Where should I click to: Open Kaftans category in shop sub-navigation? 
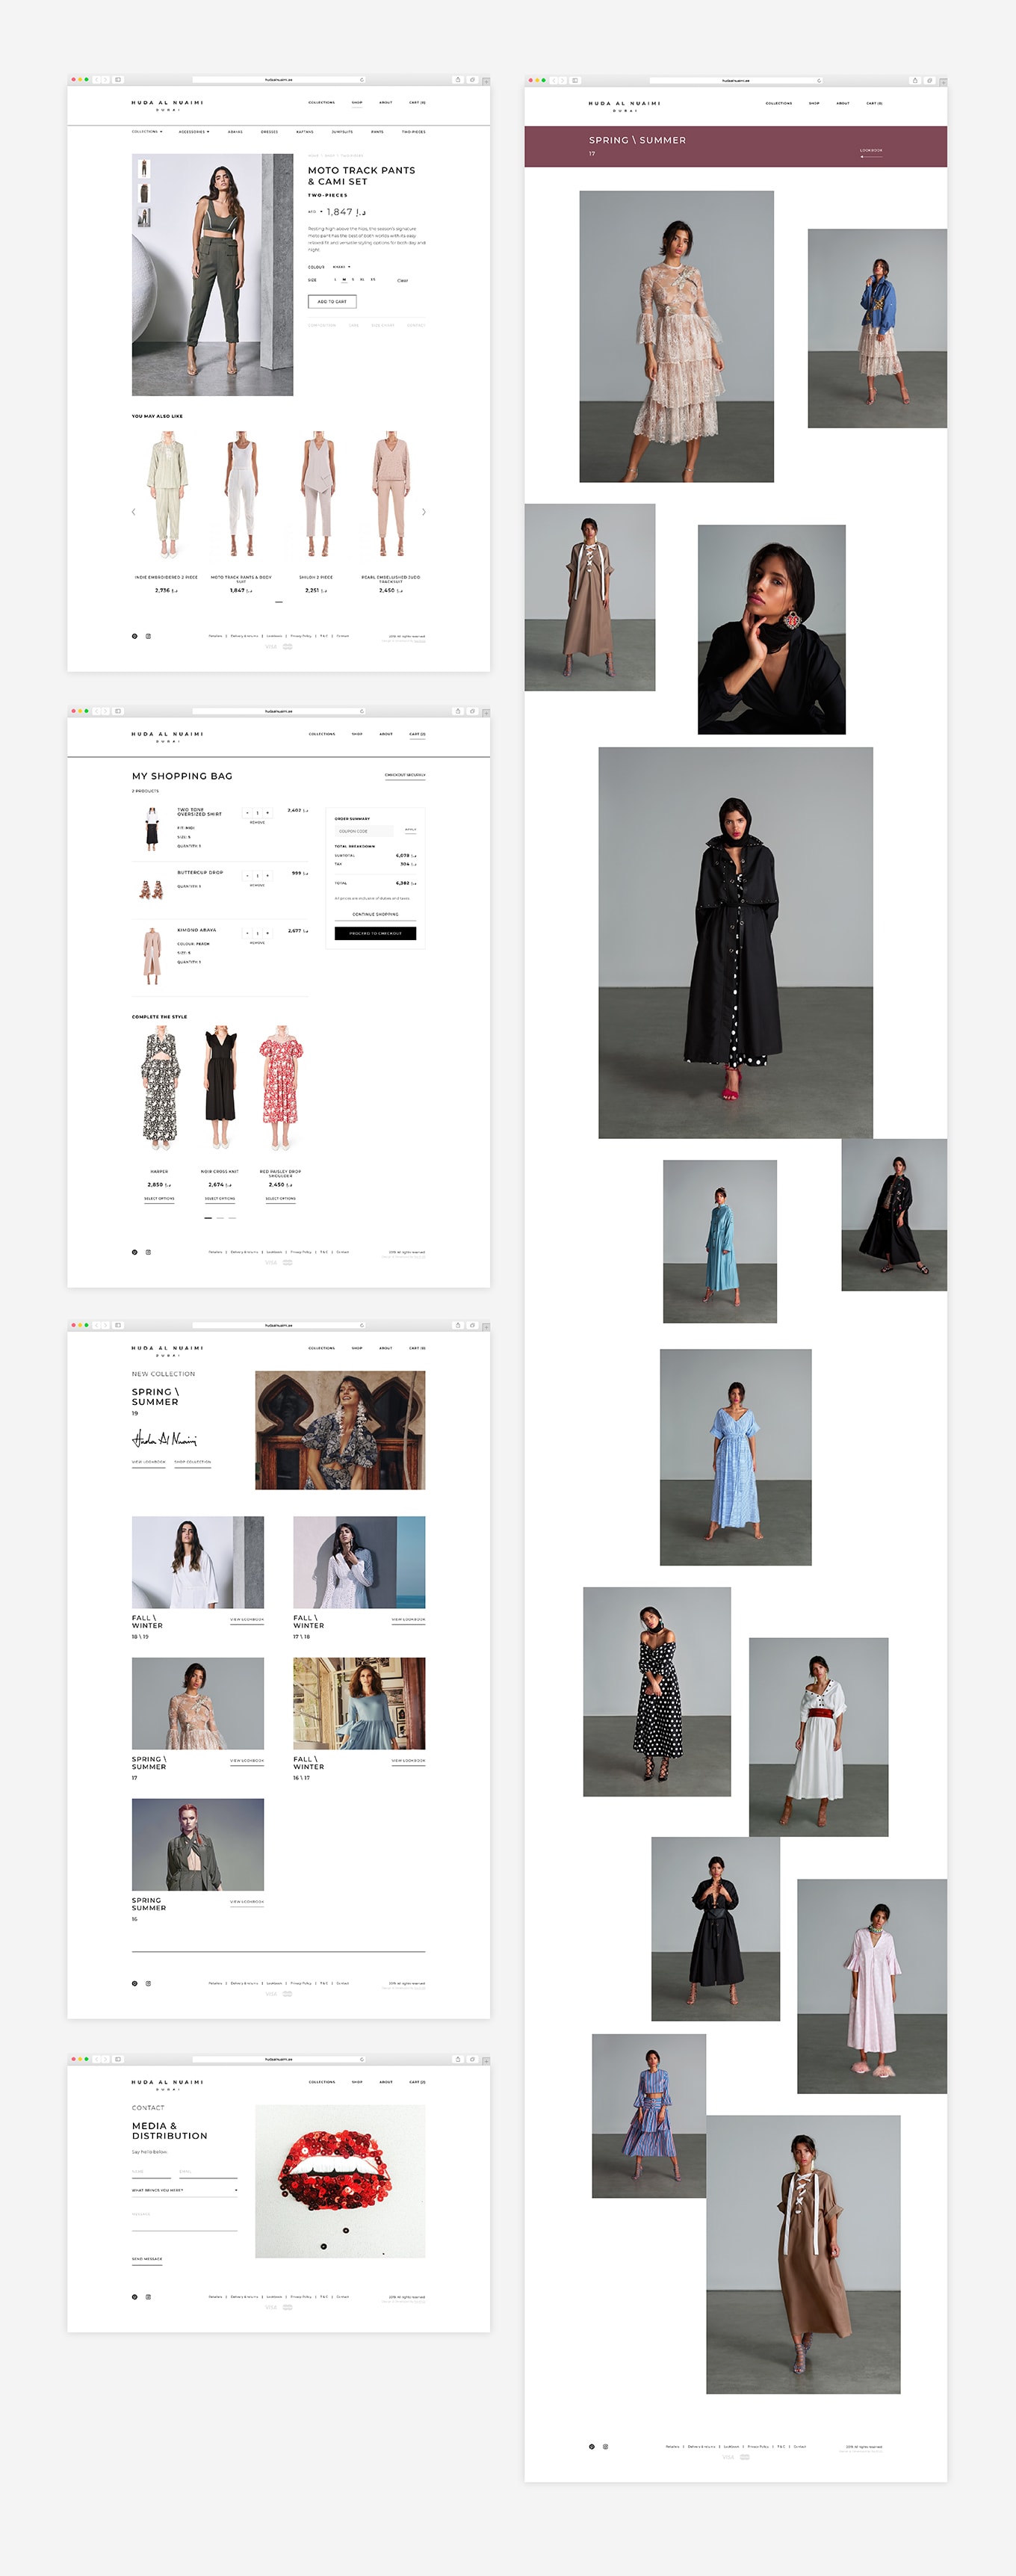(305, 132)
